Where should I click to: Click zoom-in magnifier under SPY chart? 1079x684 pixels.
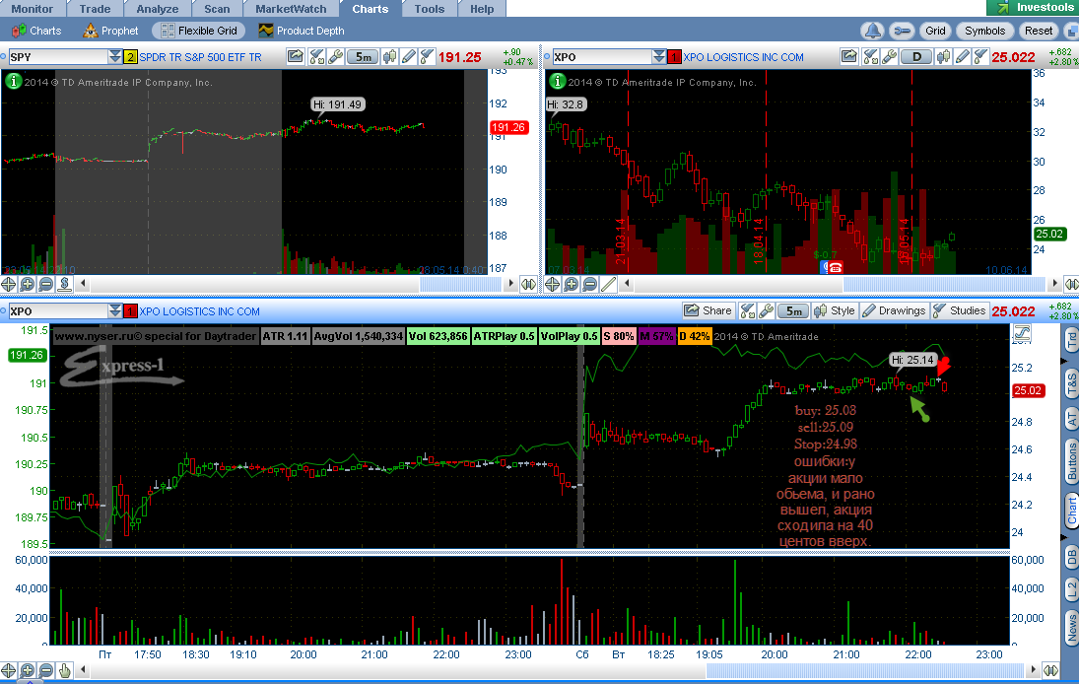coord(28,284)
